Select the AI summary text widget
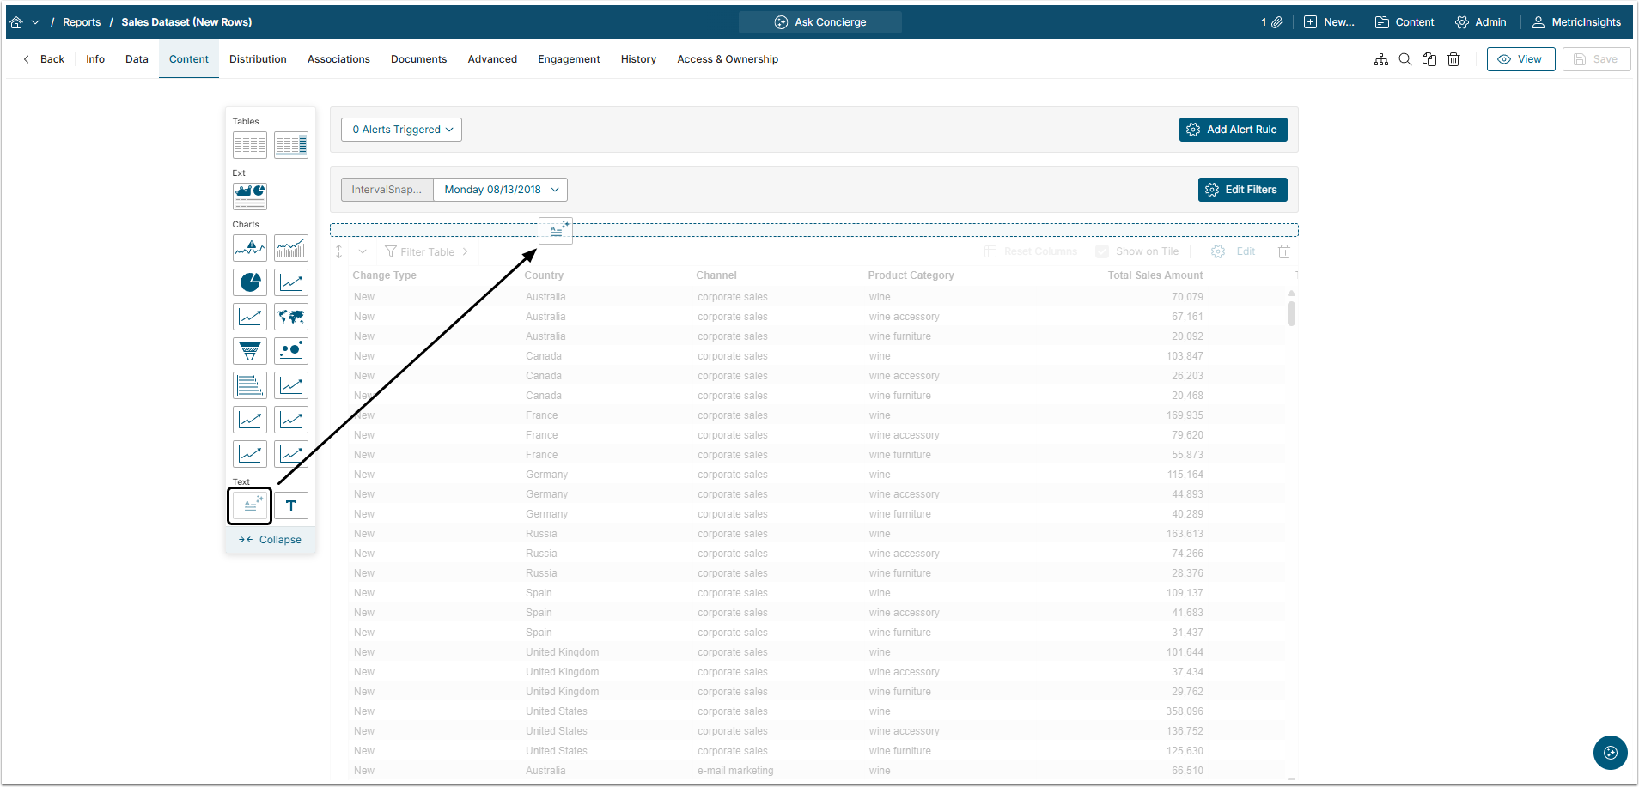This screenshot has height=787, width=1639. tap(250, 505)
